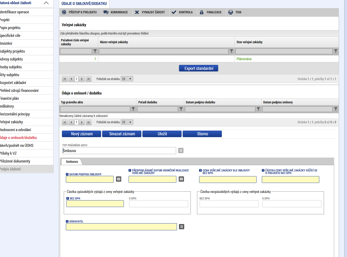Click the Tisk printer icon

click(x=231, y=12)
